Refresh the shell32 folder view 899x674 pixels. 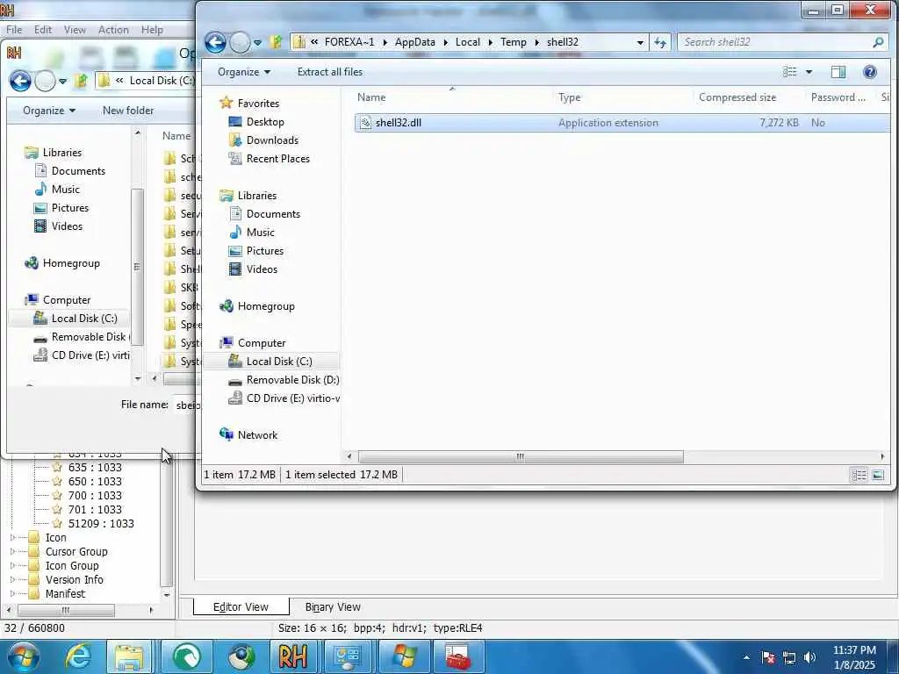pyautogui.click(x=660, y=42)
